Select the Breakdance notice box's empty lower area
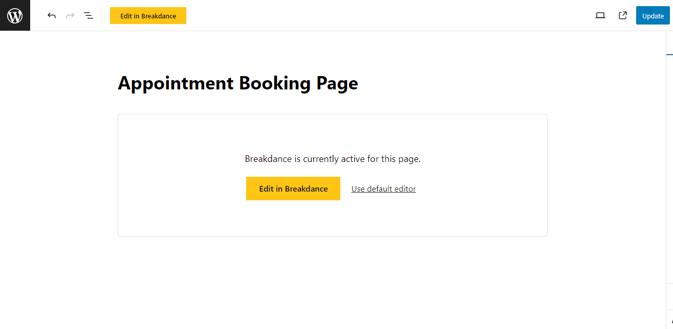 [332, 219]
